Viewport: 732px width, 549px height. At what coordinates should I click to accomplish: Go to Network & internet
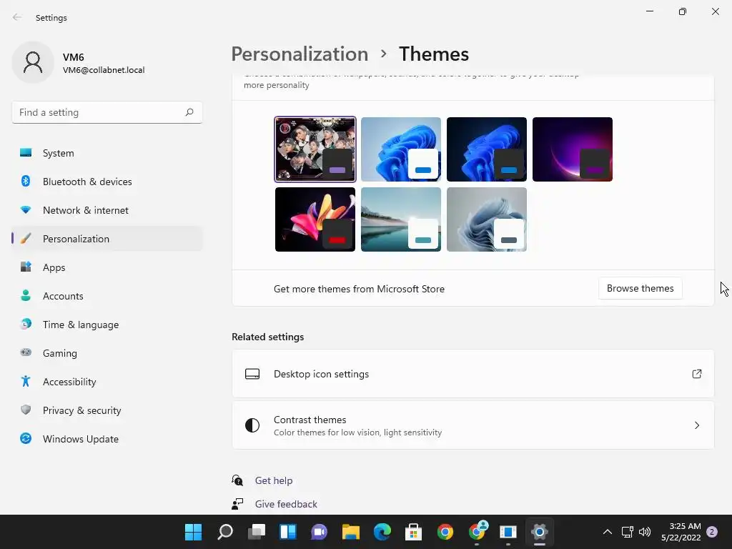(x=107, y=210)
